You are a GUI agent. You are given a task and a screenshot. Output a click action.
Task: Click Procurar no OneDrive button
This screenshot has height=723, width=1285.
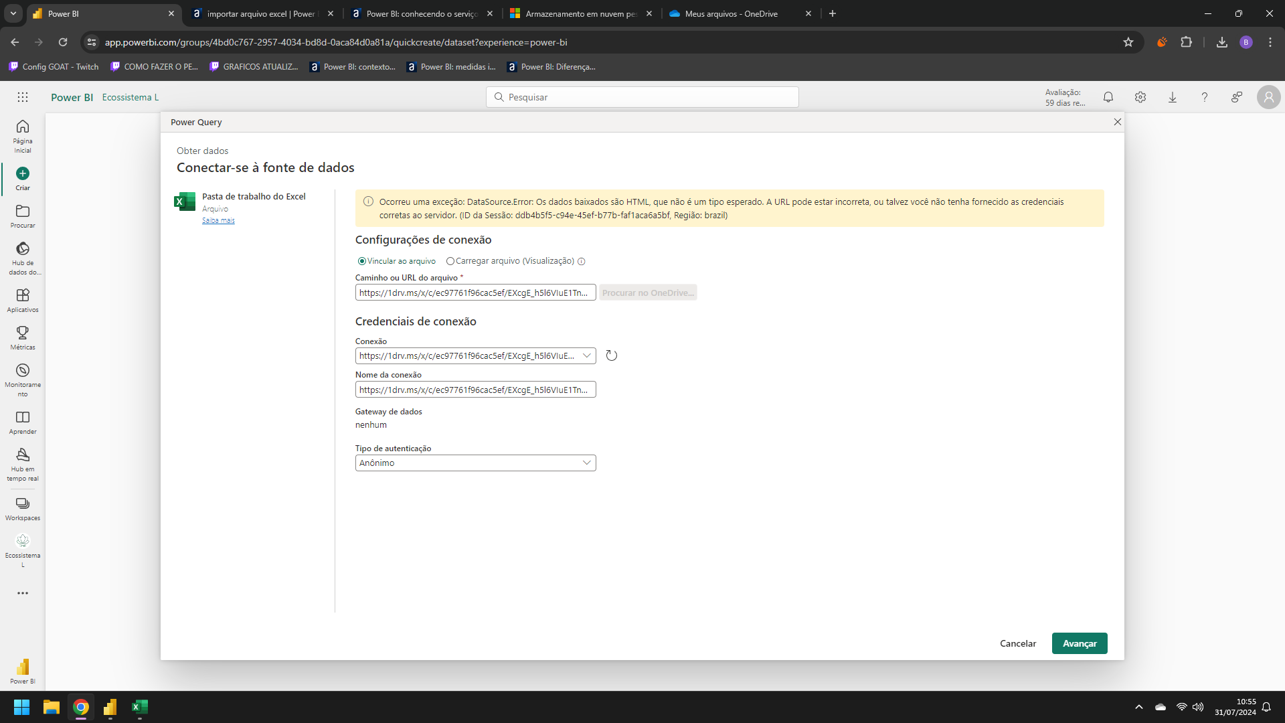648,293
